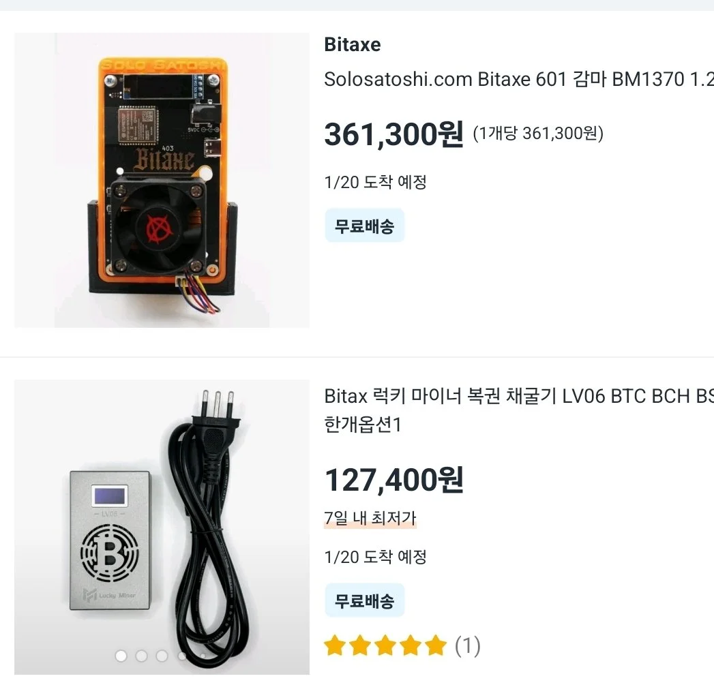Click the 1/20 도착 예정 text below 361,300원
Viewport: 714px width, 687px height.
click(x=376, y=182)
